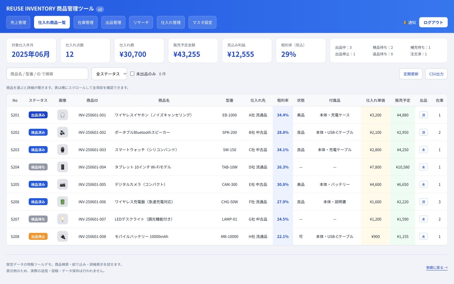This screenshot has width=454, height=284.
Task: Go to 仕入れ管理 tab
Action: point(171,22)
